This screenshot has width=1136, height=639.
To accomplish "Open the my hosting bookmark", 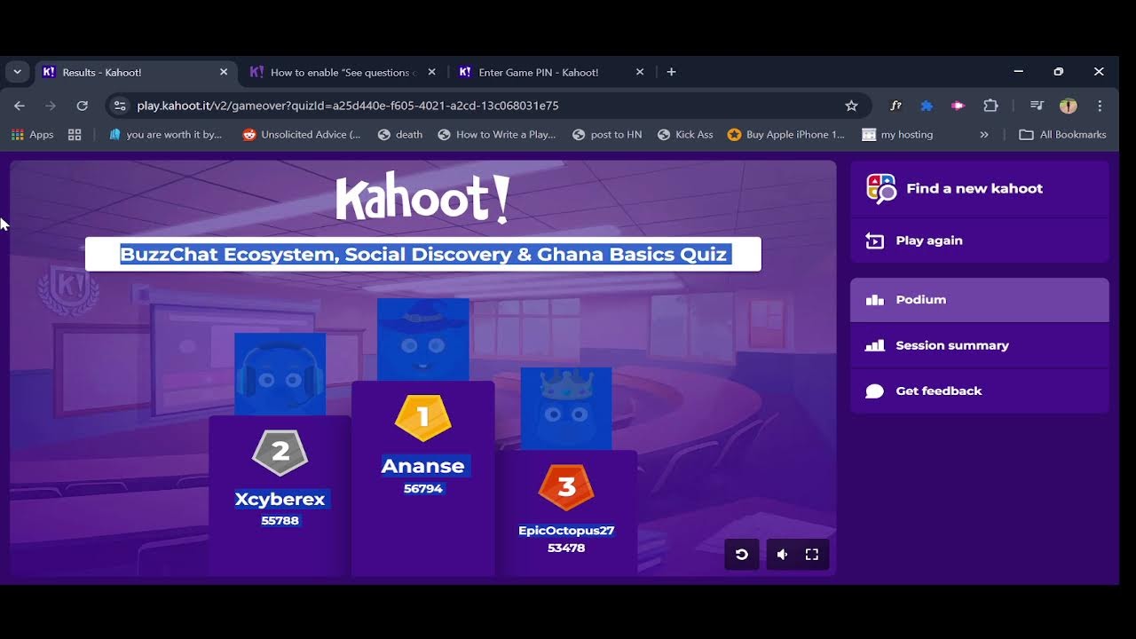I will tap(898, 135).
